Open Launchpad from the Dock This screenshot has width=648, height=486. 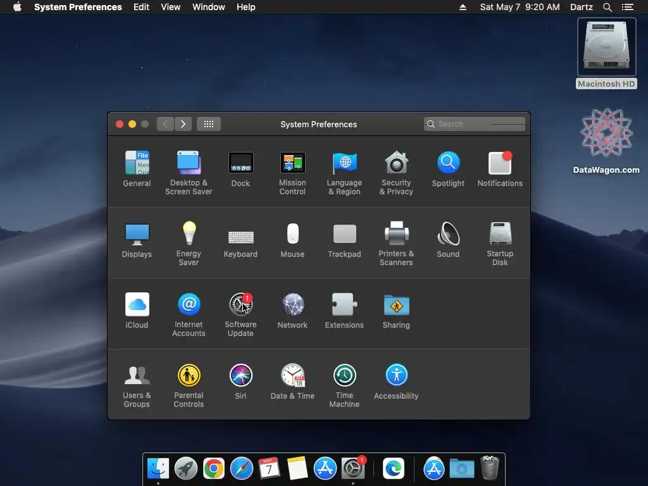pyautogui.click(x=186, y=468)
